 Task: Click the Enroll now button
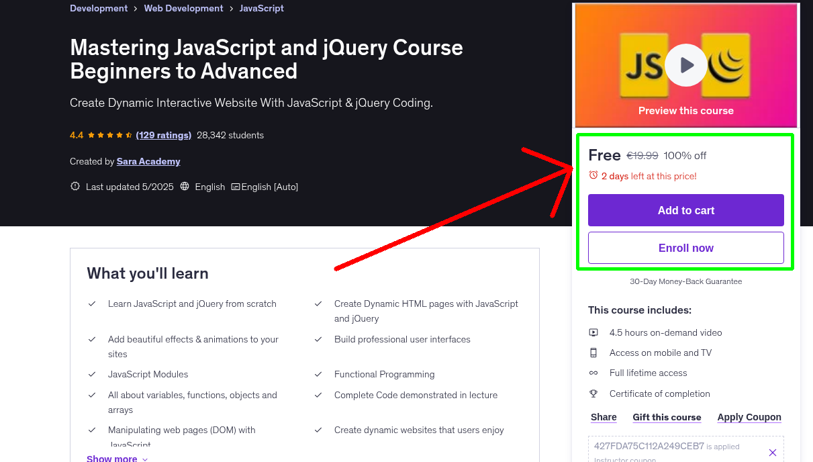point(685,247)
